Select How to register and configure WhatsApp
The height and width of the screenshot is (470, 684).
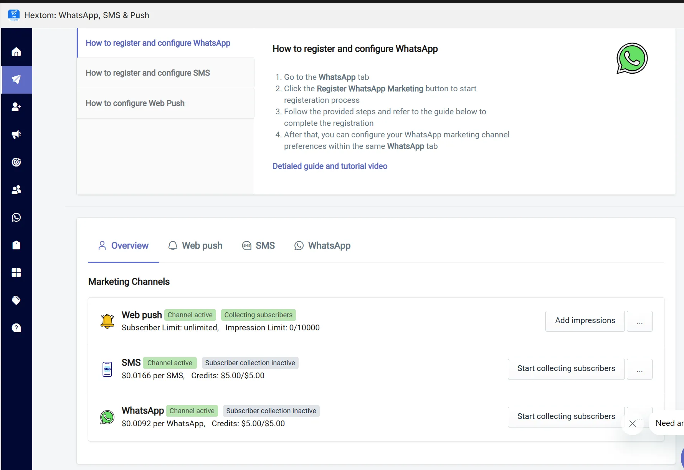click(165, 43)
